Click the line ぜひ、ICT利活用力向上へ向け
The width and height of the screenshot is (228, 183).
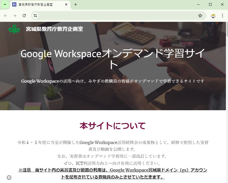[x=112, y=163]
